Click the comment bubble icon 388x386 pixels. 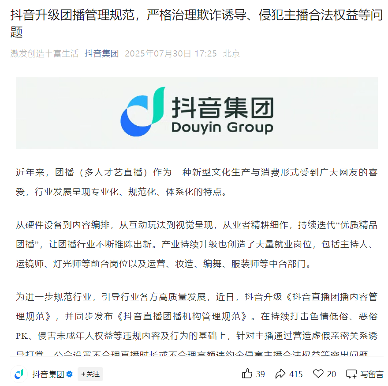tap(351, 374)
